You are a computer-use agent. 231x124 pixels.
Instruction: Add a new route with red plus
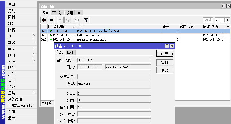[x=44, y=20]
